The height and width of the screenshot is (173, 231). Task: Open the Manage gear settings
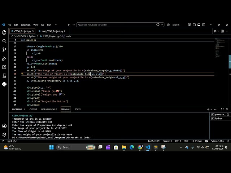pos(4,134)
